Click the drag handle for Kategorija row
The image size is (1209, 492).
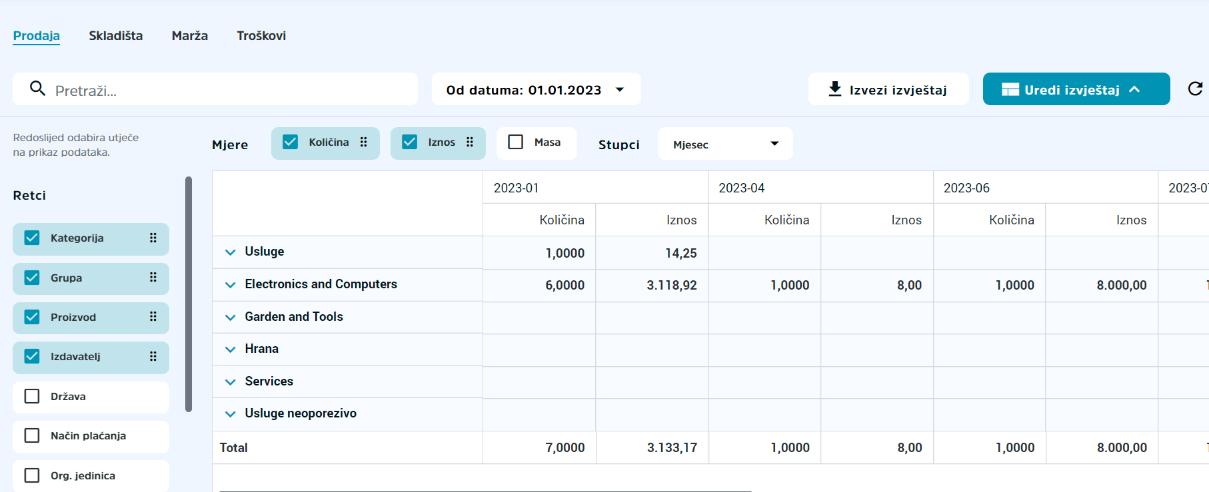(x=153, y=238)
